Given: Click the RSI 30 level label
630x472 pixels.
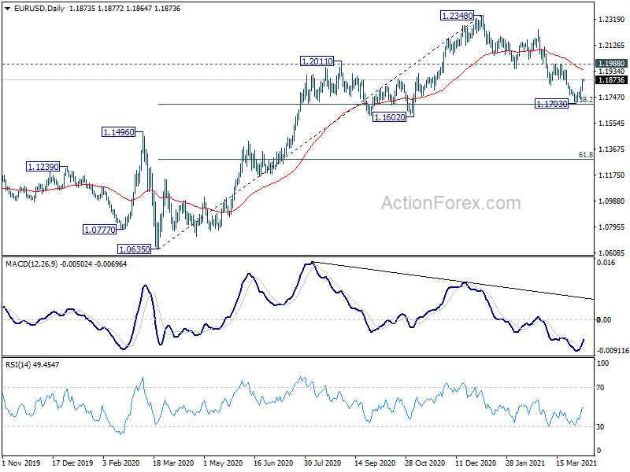Looking at the screenshot, I should click(600, 427).
